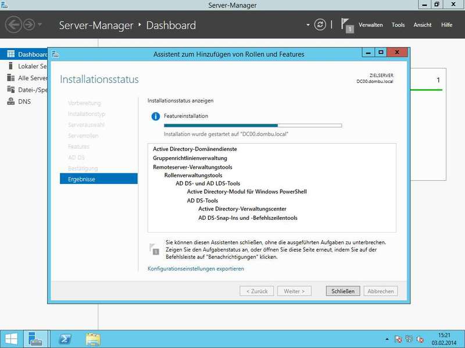Click the Lokaler Server sidebar icon
Image resolution: width=465 pixels, height=348 pixels.
[x=10, y=66]
